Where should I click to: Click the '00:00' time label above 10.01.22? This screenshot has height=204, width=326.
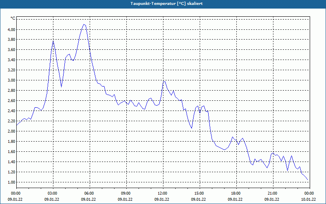click(308, 193)
